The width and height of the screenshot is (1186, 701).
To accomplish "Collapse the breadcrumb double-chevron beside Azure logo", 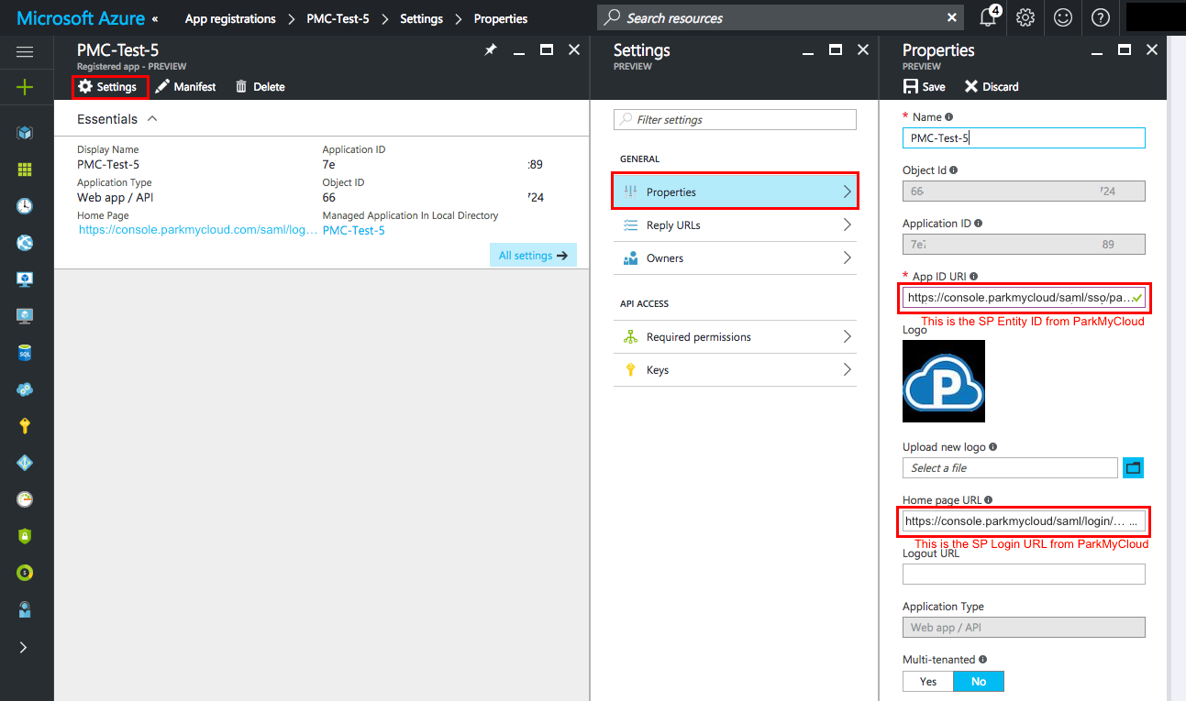I will 155,18.
